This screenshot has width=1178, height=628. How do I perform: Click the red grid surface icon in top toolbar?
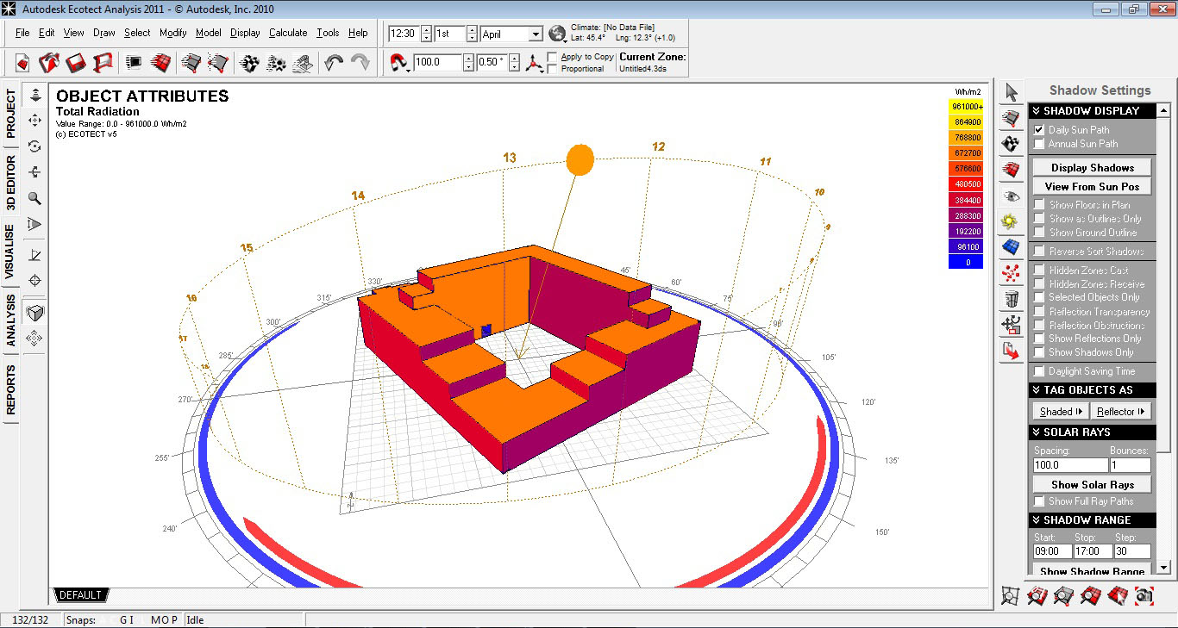160,63
